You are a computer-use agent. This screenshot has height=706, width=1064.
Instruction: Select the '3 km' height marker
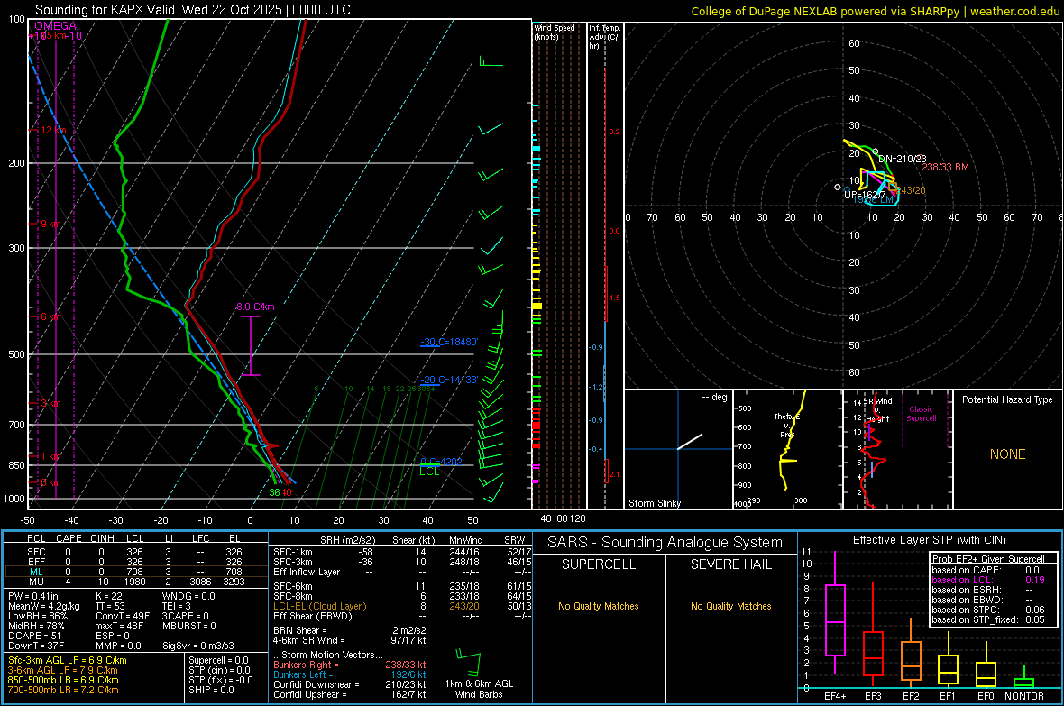point(50,403)
